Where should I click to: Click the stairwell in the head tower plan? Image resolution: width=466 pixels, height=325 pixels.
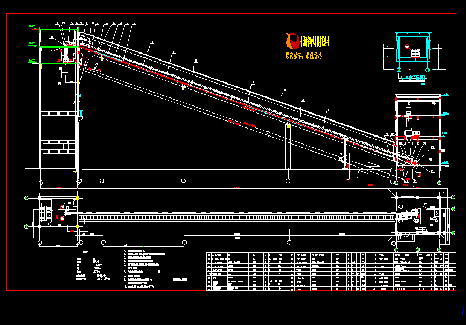(x=46, y=211)
